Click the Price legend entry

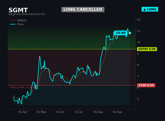click(16, 24)
